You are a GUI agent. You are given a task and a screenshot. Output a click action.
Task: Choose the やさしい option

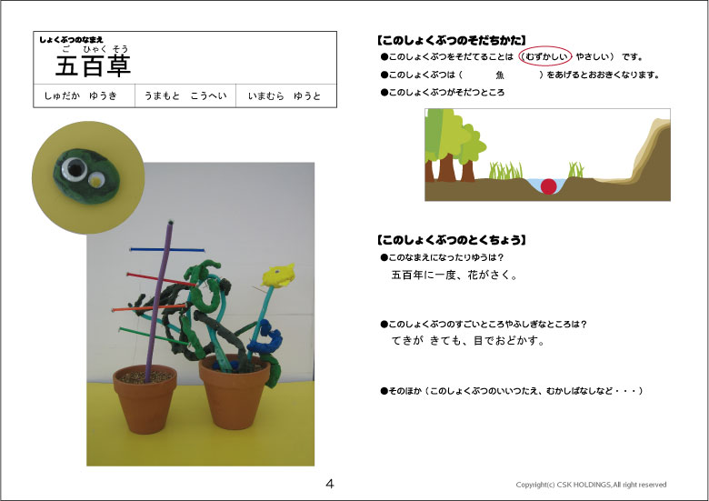(x=593, y=56)
